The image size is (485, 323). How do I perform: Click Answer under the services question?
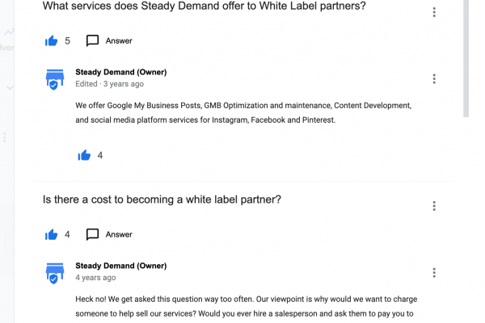pos(118,40)
